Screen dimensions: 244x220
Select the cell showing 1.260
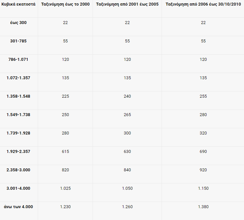point(127,207)
